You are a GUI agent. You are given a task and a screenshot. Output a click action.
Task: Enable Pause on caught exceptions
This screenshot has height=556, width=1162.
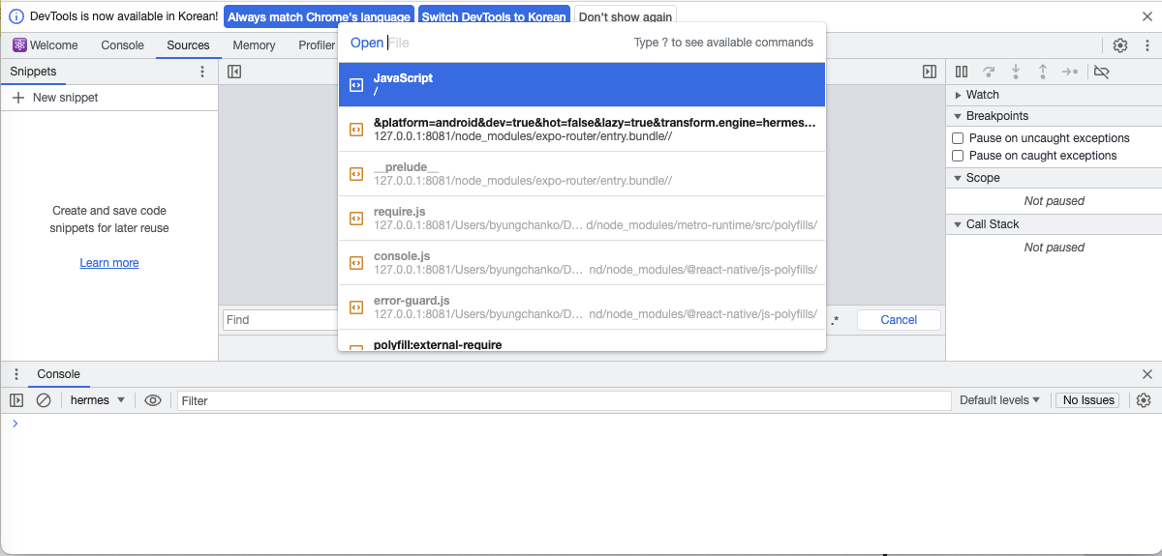pos(958,156)
